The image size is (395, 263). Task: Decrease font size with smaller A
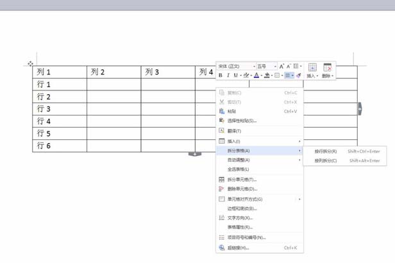pyautogui.click(x=289, y=66)
